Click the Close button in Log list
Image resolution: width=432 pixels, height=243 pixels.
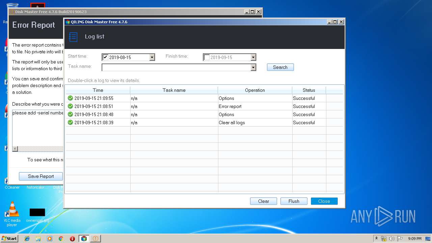click(x=324, y=201)
